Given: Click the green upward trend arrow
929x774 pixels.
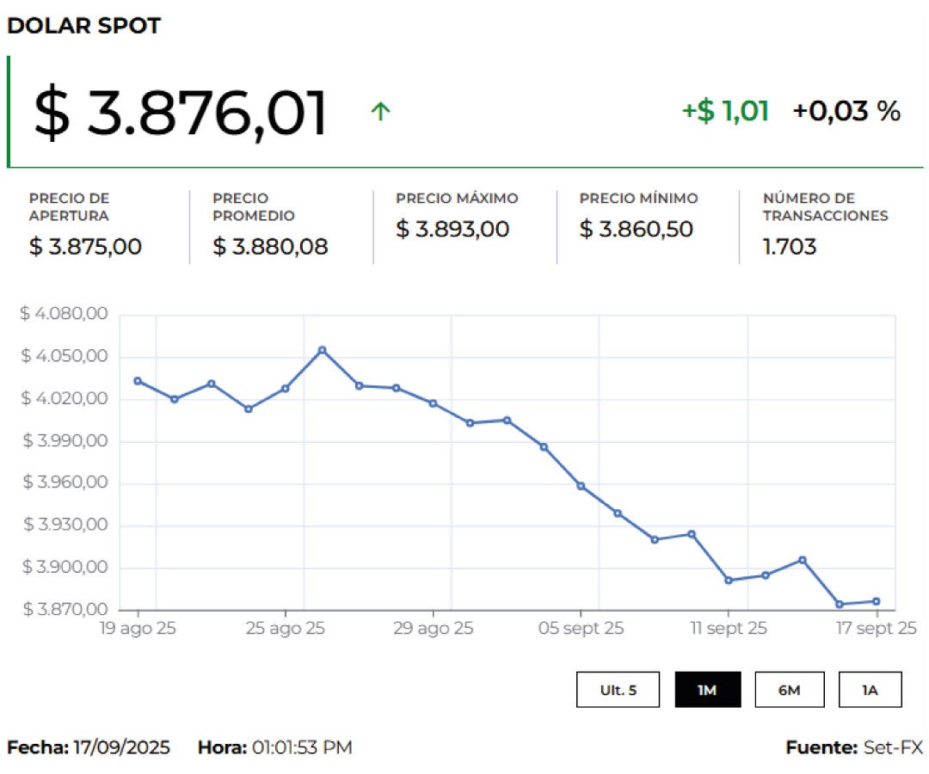Looking at the screenshot, I should [380, 111].
